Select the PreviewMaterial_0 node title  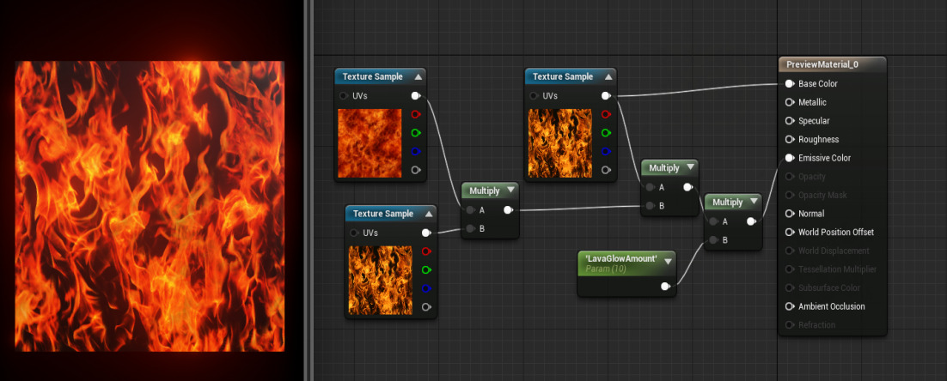pos(822,64)
